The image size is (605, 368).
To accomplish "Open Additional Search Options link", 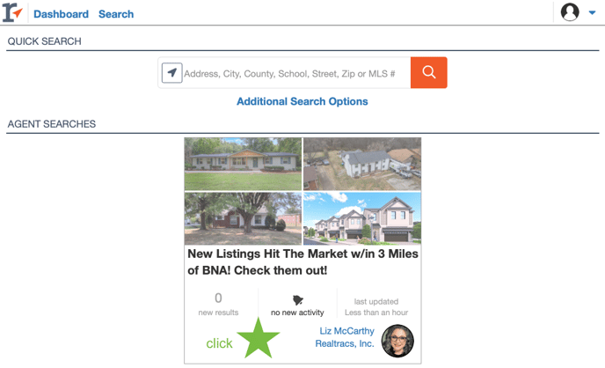I will coord(302,101).
